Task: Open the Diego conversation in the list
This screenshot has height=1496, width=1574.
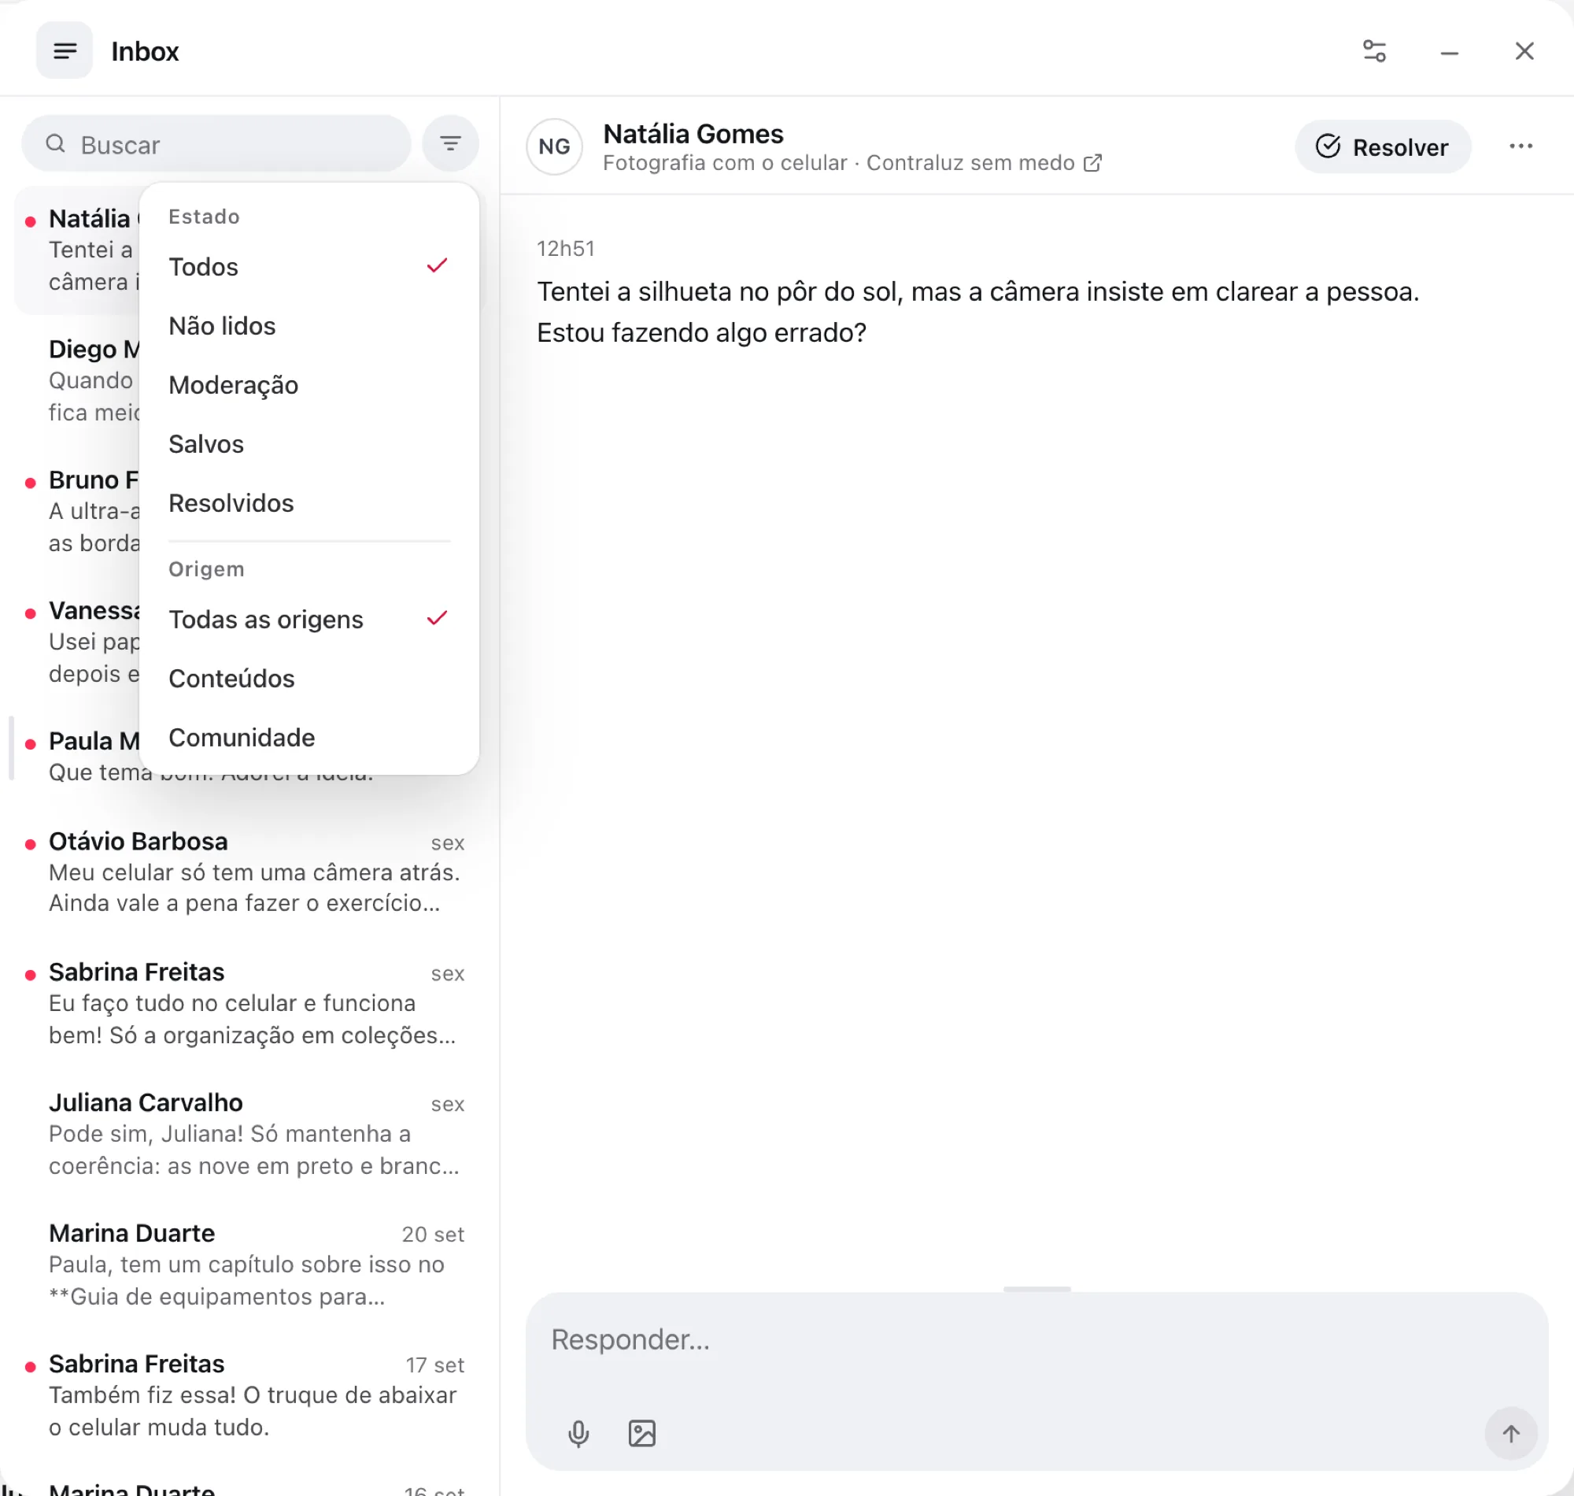Action: point(77,380)
